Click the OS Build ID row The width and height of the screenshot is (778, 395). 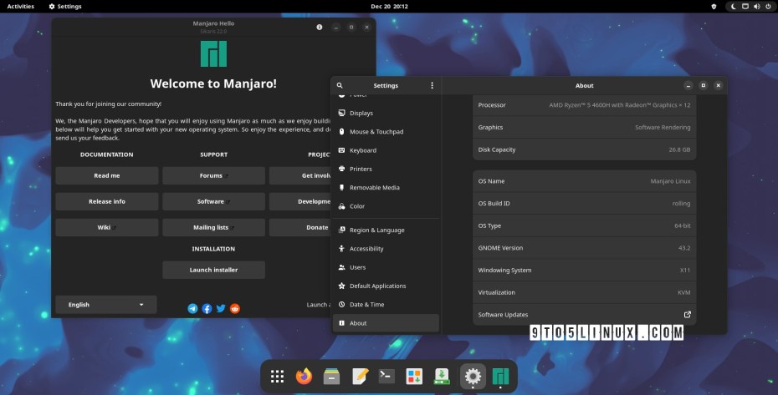584,203
